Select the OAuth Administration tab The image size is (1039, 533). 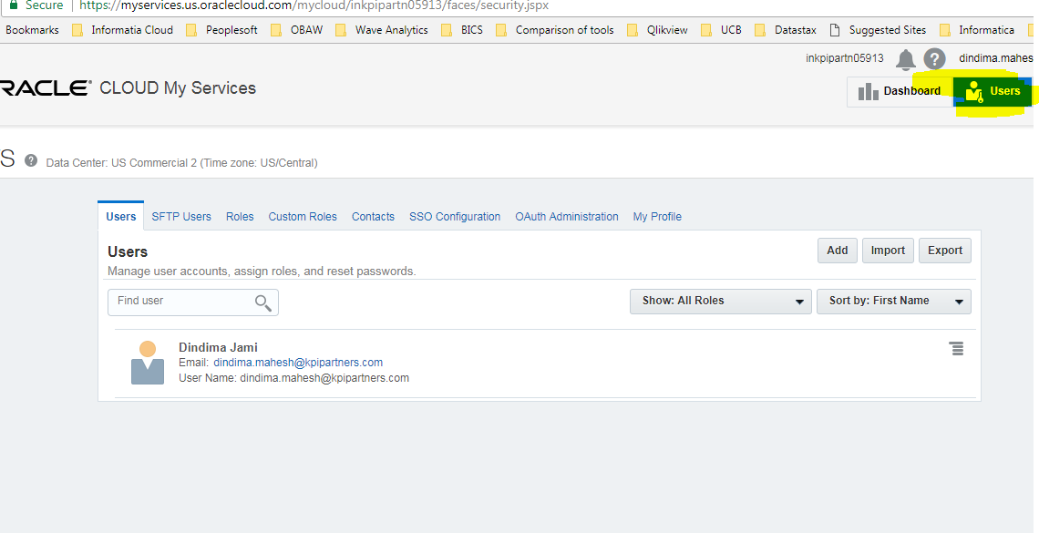(x=567, y=217)
